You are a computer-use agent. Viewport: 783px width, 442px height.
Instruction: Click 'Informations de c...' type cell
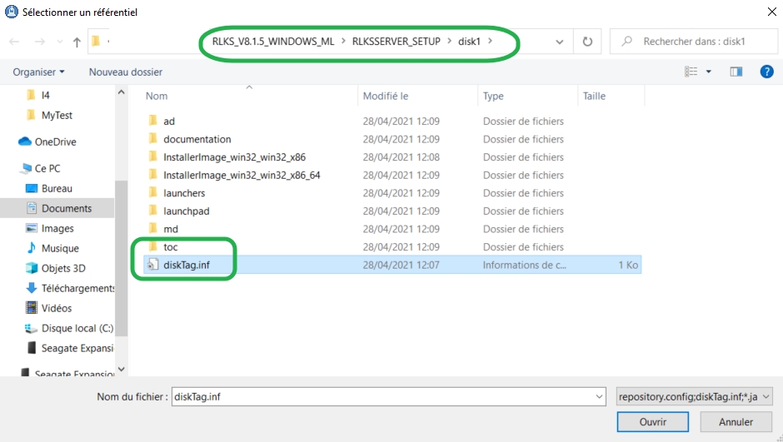[524, 265]
